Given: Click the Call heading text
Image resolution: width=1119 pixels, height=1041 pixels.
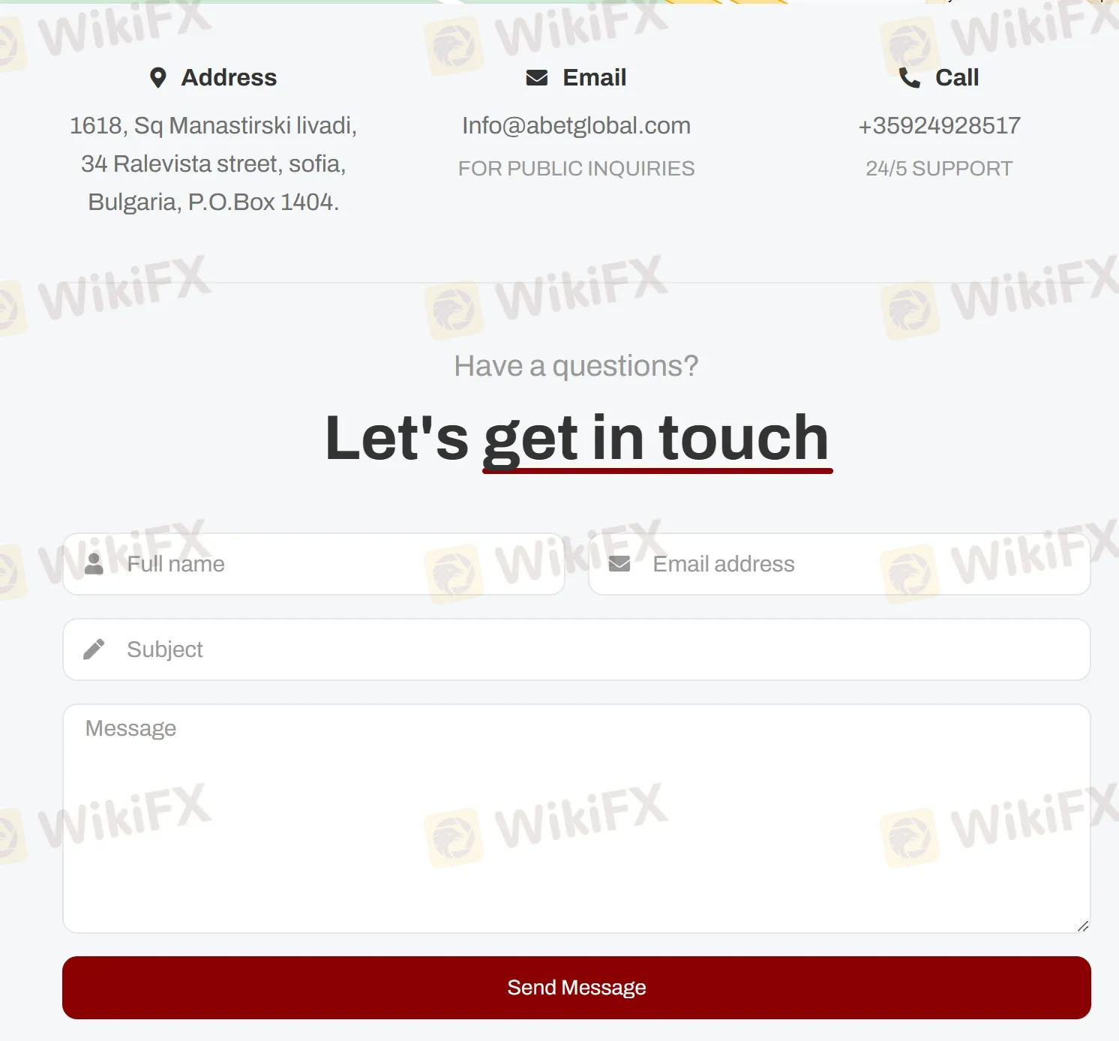Looking at the screenshot, I should pos(957,77).
